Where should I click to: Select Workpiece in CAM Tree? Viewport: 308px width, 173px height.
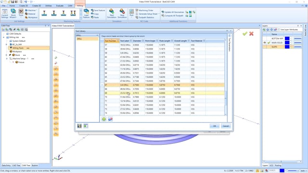pyautogui.click(x=17, y=51)
